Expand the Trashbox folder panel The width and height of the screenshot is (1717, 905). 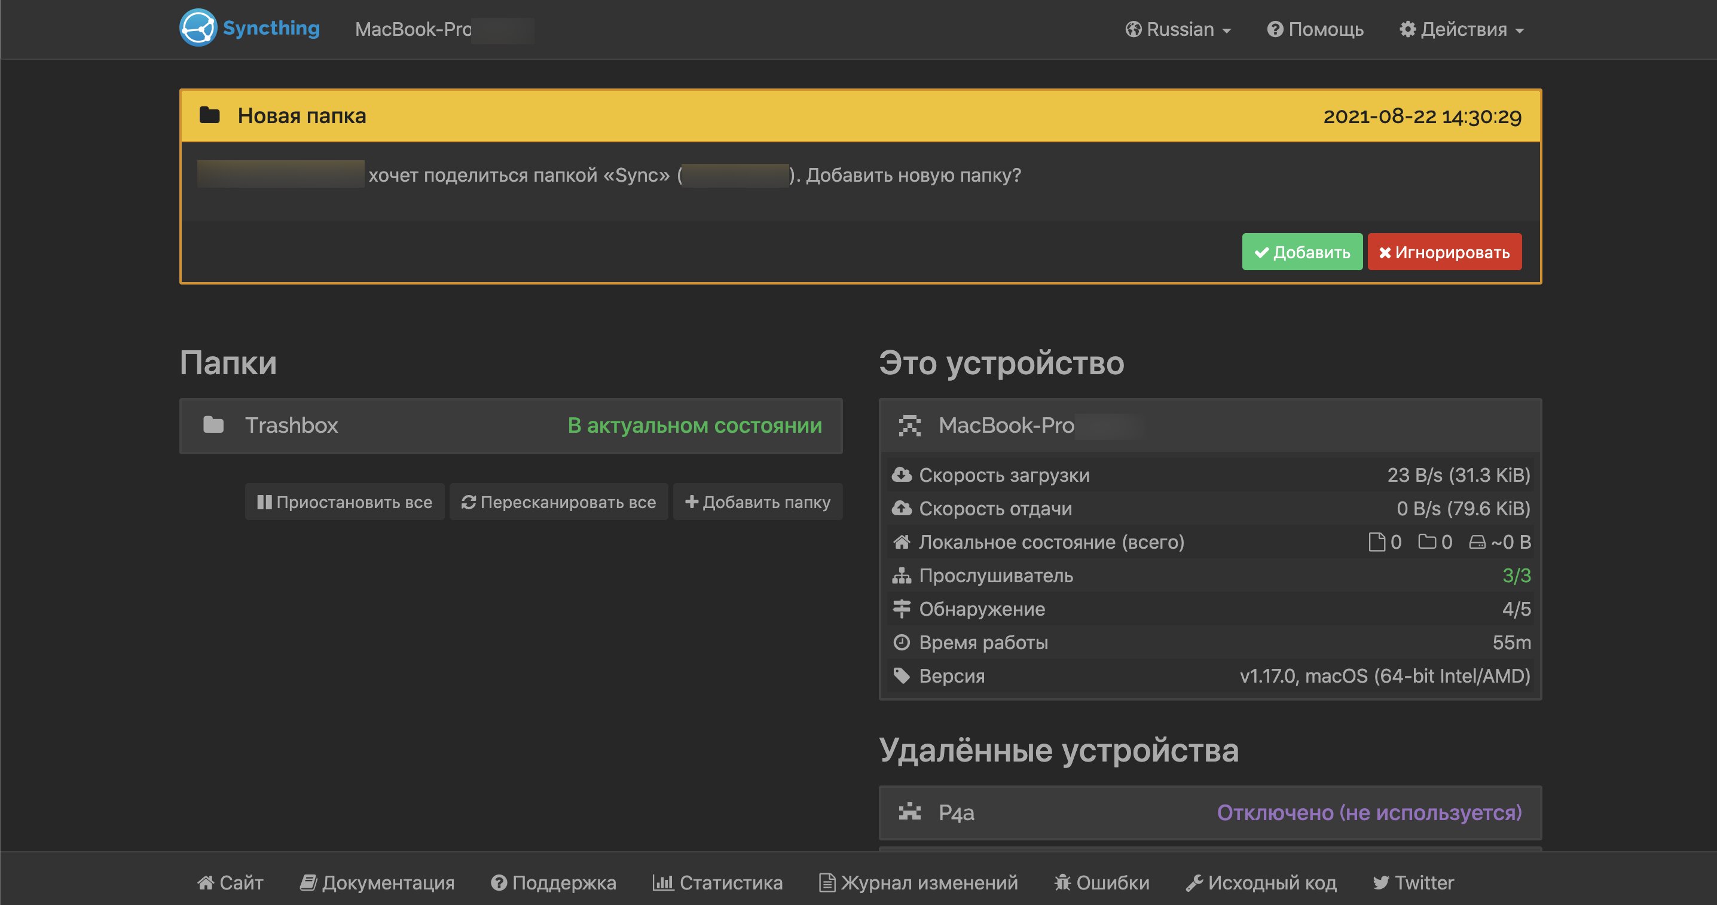(511, 426)
